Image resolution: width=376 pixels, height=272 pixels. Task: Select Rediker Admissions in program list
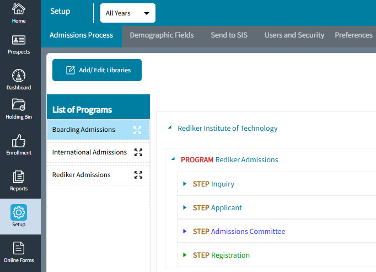click(x=98, y=175)
